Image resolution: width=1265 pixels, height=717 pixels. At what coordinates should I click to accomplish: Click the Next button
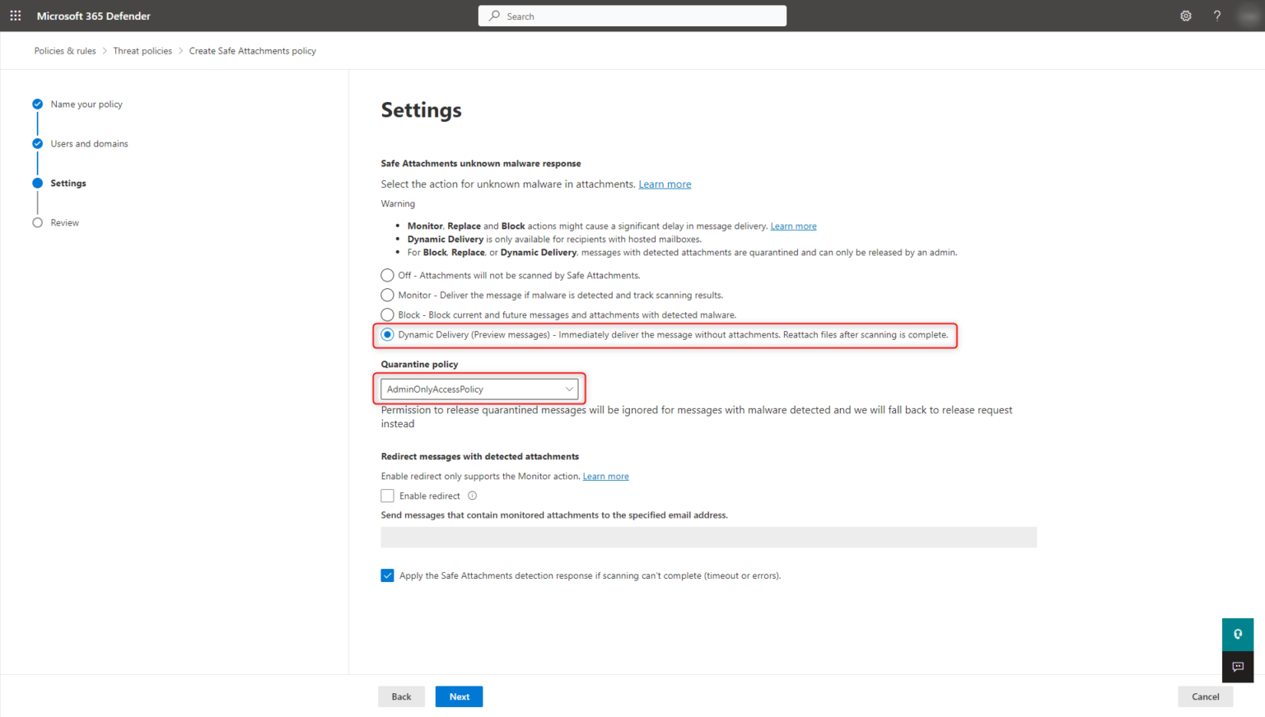(x=459, y=696)
